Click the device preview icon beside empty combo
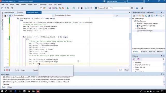Screen dimensions: 166x93 click(132, 8)
